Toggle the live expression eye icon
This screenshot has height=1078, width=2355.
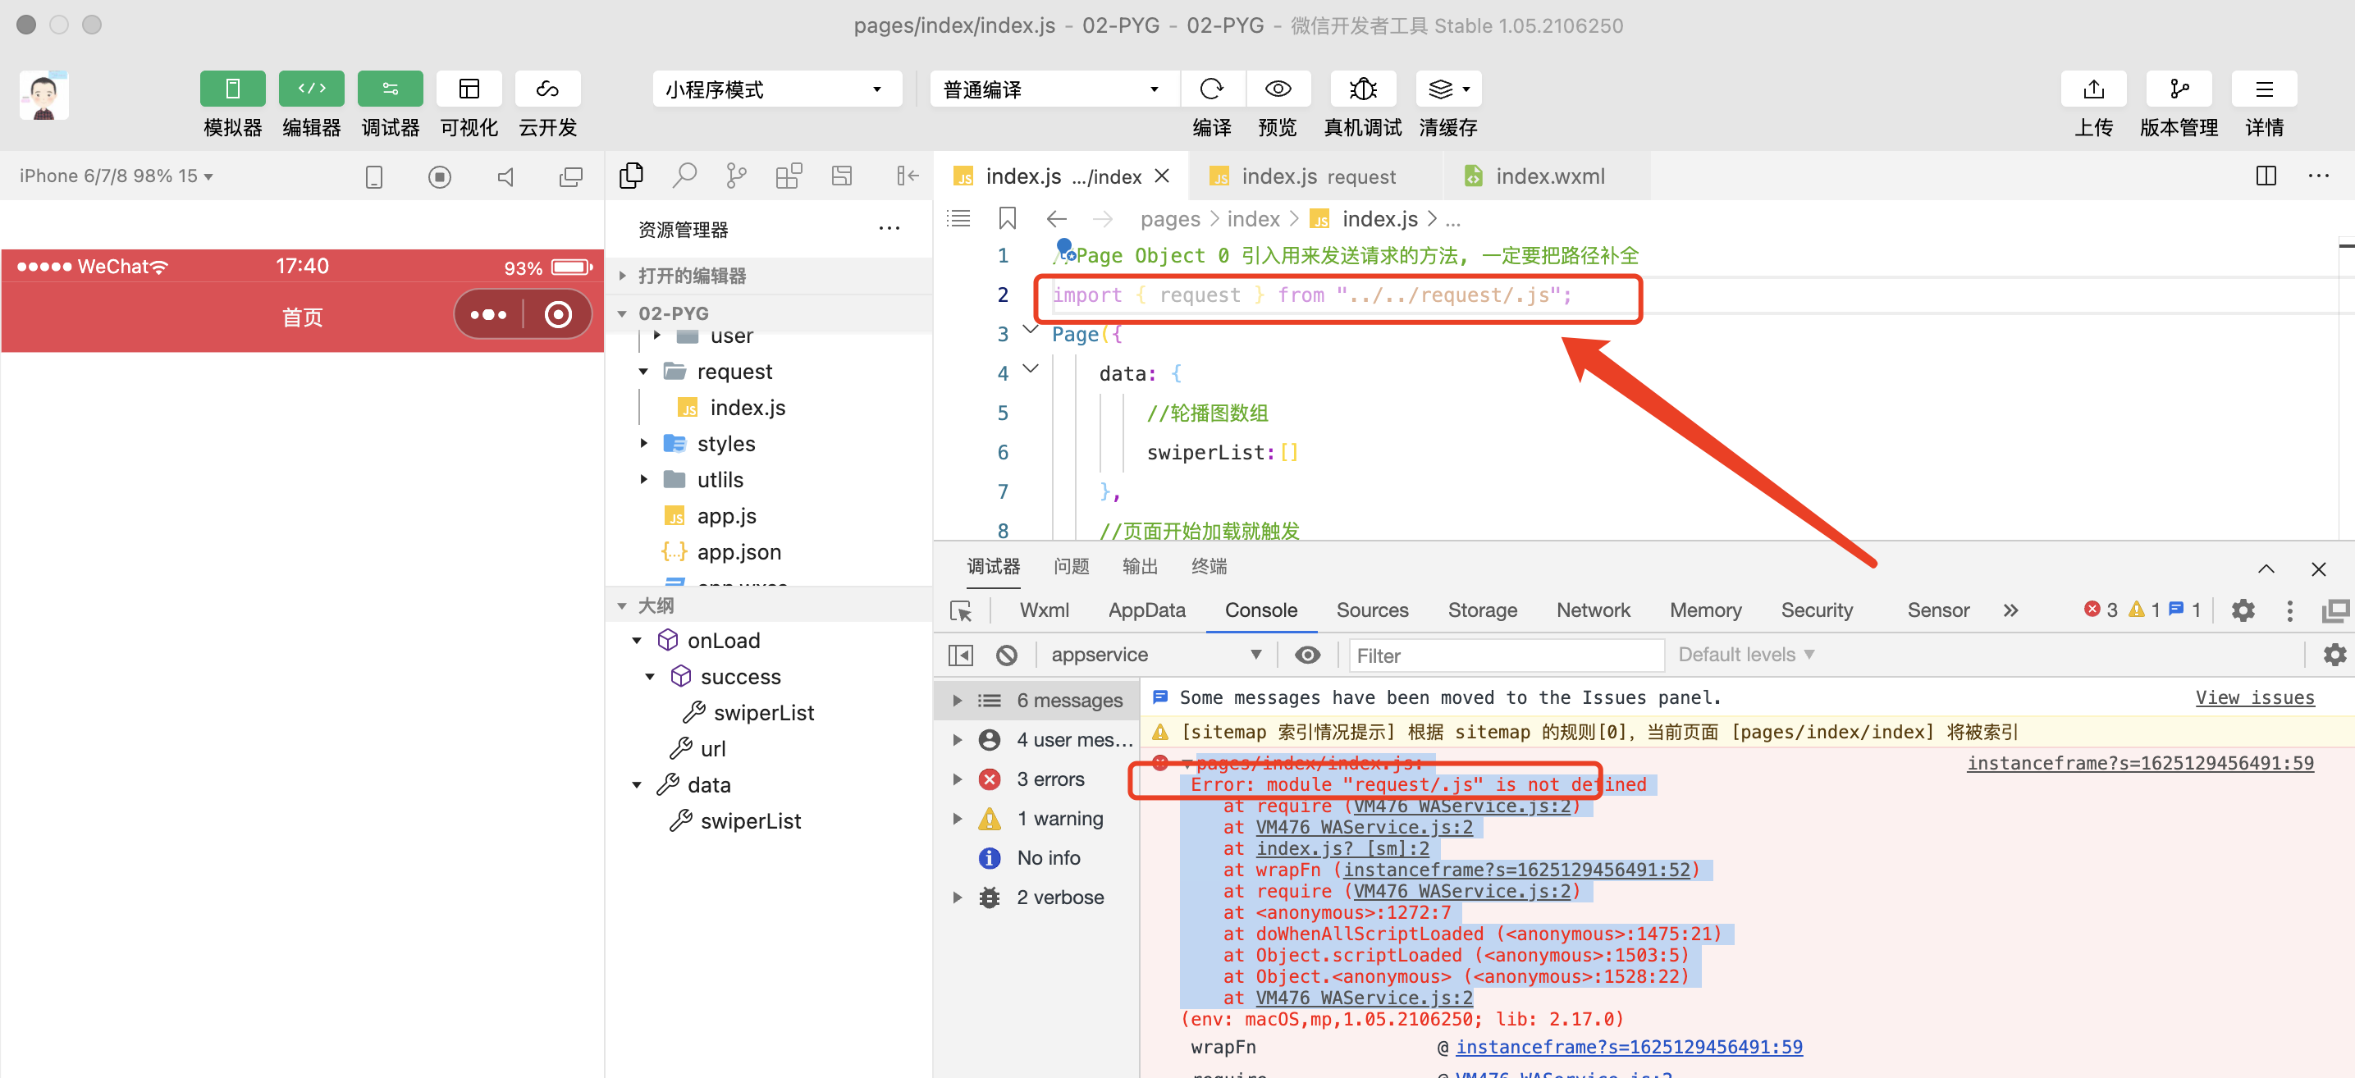pos(1307,655)
